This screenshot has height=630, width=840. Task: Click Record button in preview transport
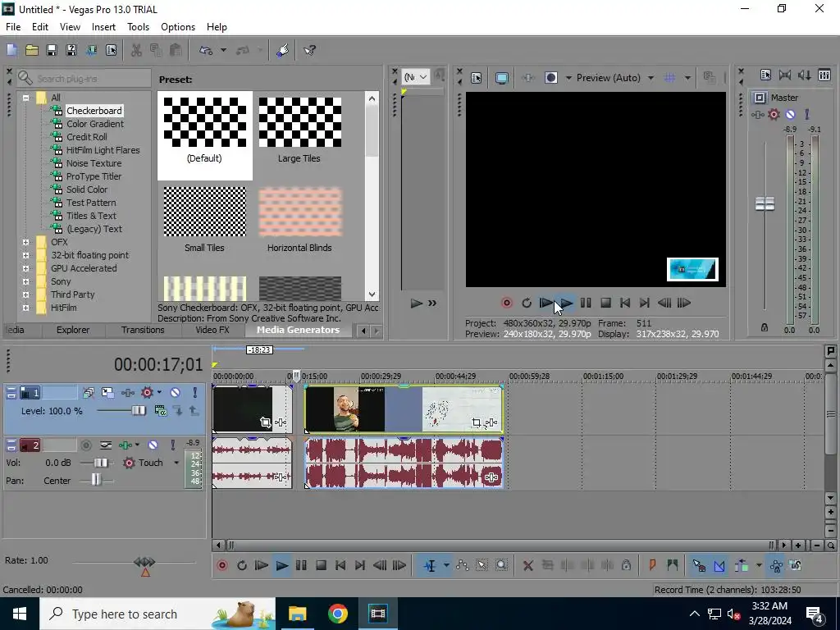tap(506, 304)
